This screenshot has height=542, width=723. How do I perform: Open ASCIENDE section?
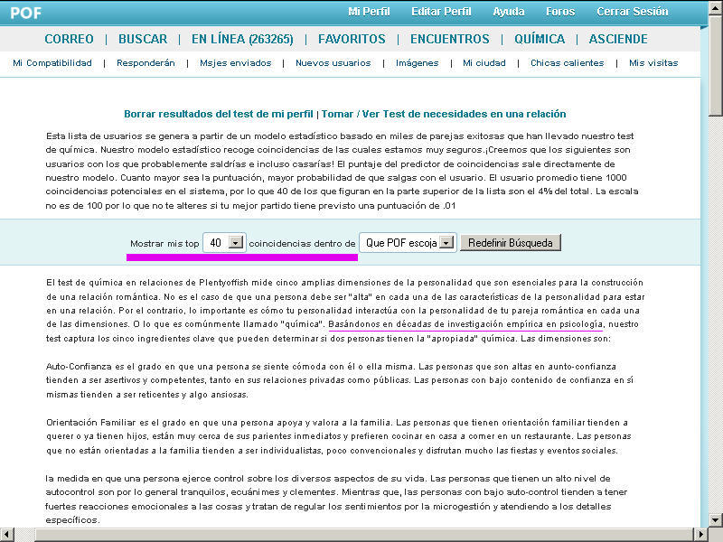tap(618, 39)
